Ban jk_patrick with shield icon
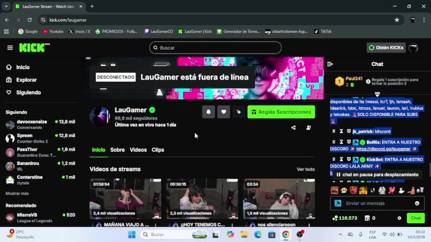This screenshot has width=431, height=242. click(349, 131)
